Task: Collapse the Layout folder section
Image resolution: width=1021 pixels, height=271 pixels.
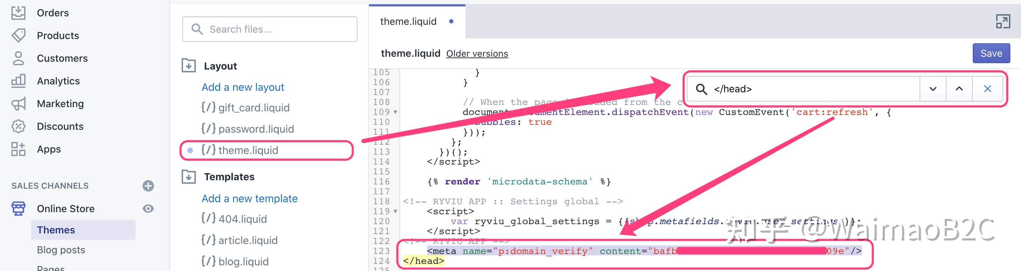Action: point(189,65)
